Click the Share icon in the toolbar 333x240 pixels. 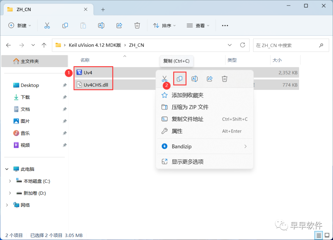pyautogui.click(x=119, y=26)
